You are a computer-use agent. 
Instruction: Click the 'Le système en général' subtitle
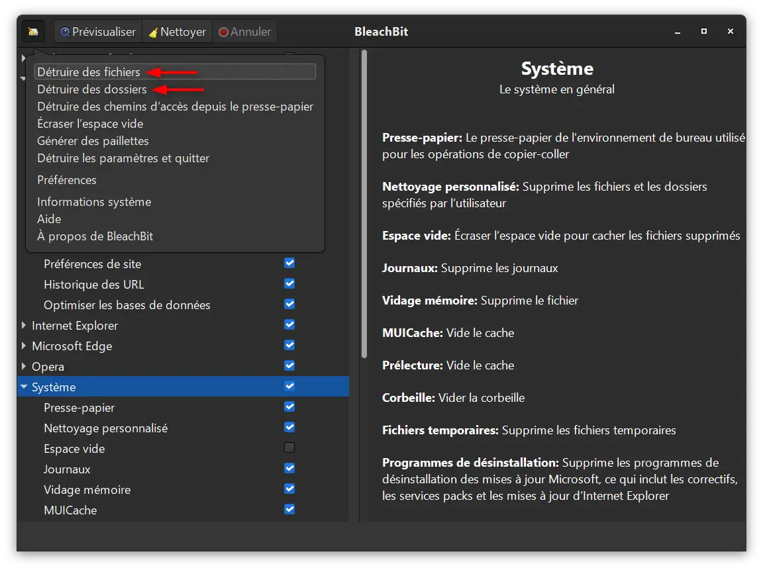tap(556, 89)
